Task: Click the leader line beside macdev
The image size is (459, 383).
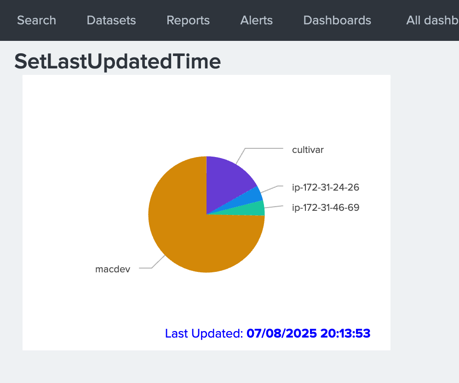Action: (146, 268)
